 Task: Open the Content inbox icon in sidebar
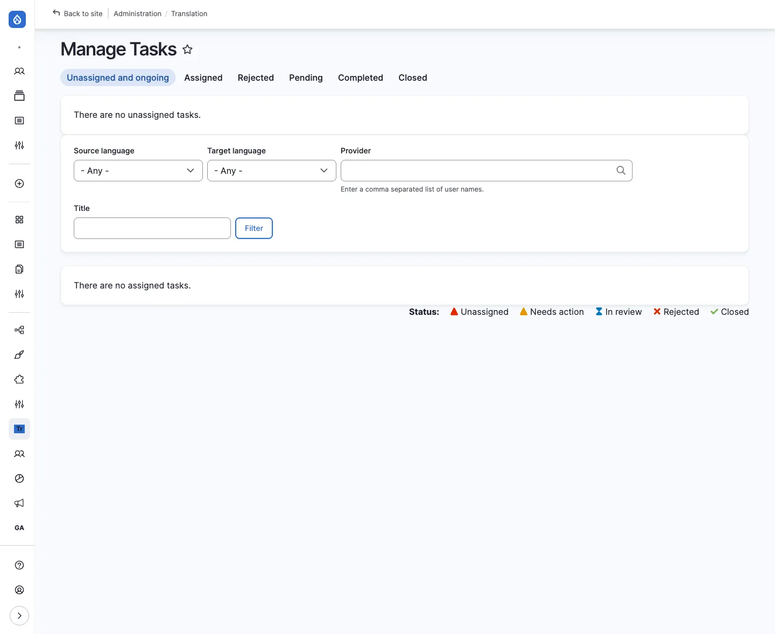click(x=19, y=95)
